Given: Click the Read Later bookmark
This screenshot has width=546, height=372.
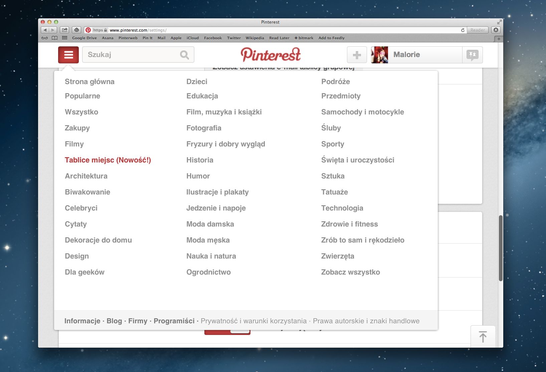Looking at the screenshot, I should [279, 38].
